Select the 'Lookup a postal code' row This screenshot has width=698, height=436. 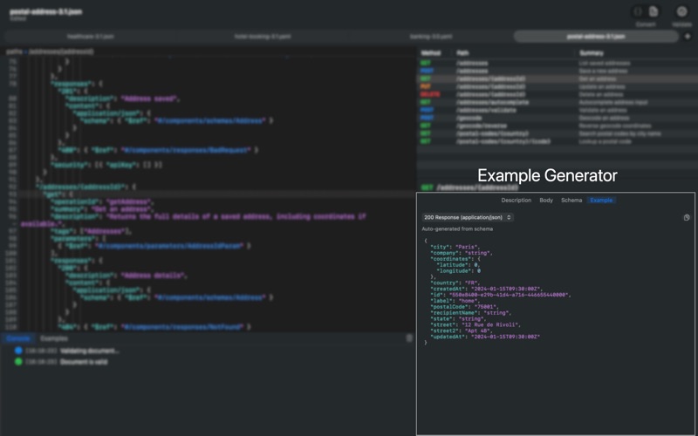pyautogui.click(x=558, y=141)
